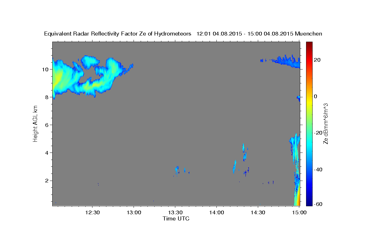Click the colorbar value -60
Image resolution: width=371 pixels, height=247 pixels.
tap(318, 204)
